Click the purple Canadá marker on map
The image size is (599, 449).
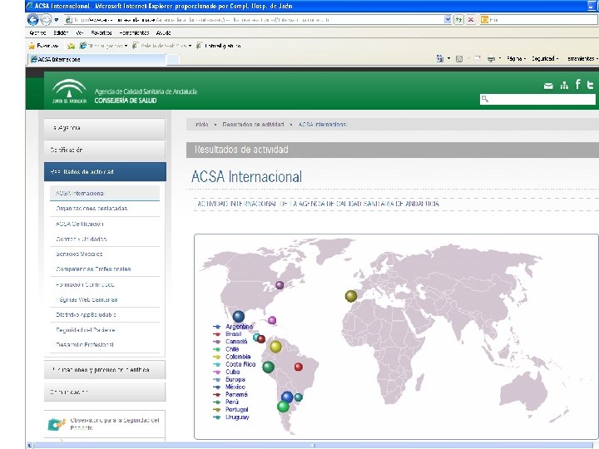[280, 285]
